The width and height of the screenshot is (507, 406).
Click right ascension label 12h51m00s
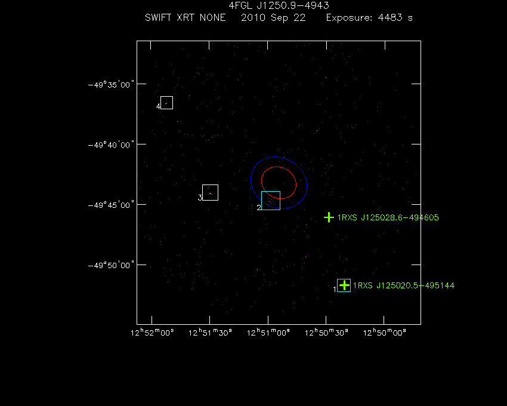point(268,333)
